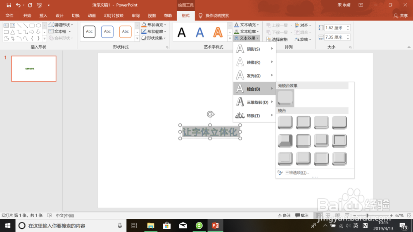Choose the down arrow shape
Image resolution: width=413 pixels, height=232 pixels.
pos(38,32)
